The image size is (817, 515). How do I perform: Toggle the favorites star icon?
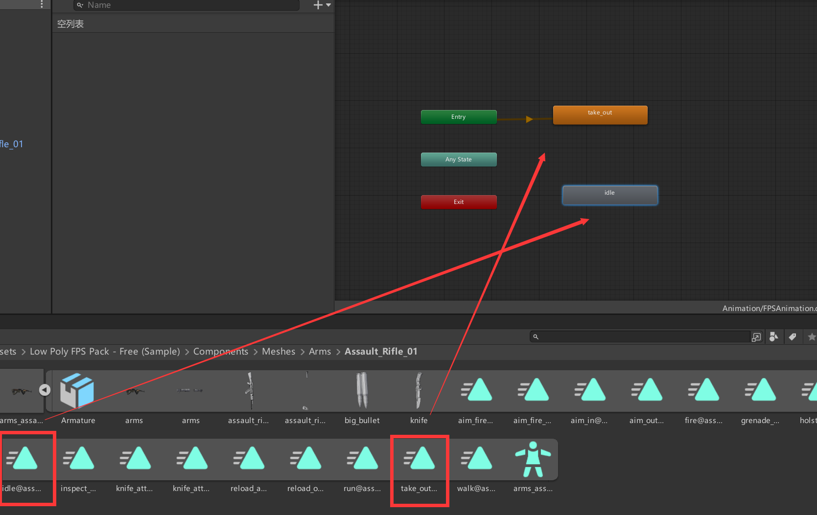click(812, 336)
